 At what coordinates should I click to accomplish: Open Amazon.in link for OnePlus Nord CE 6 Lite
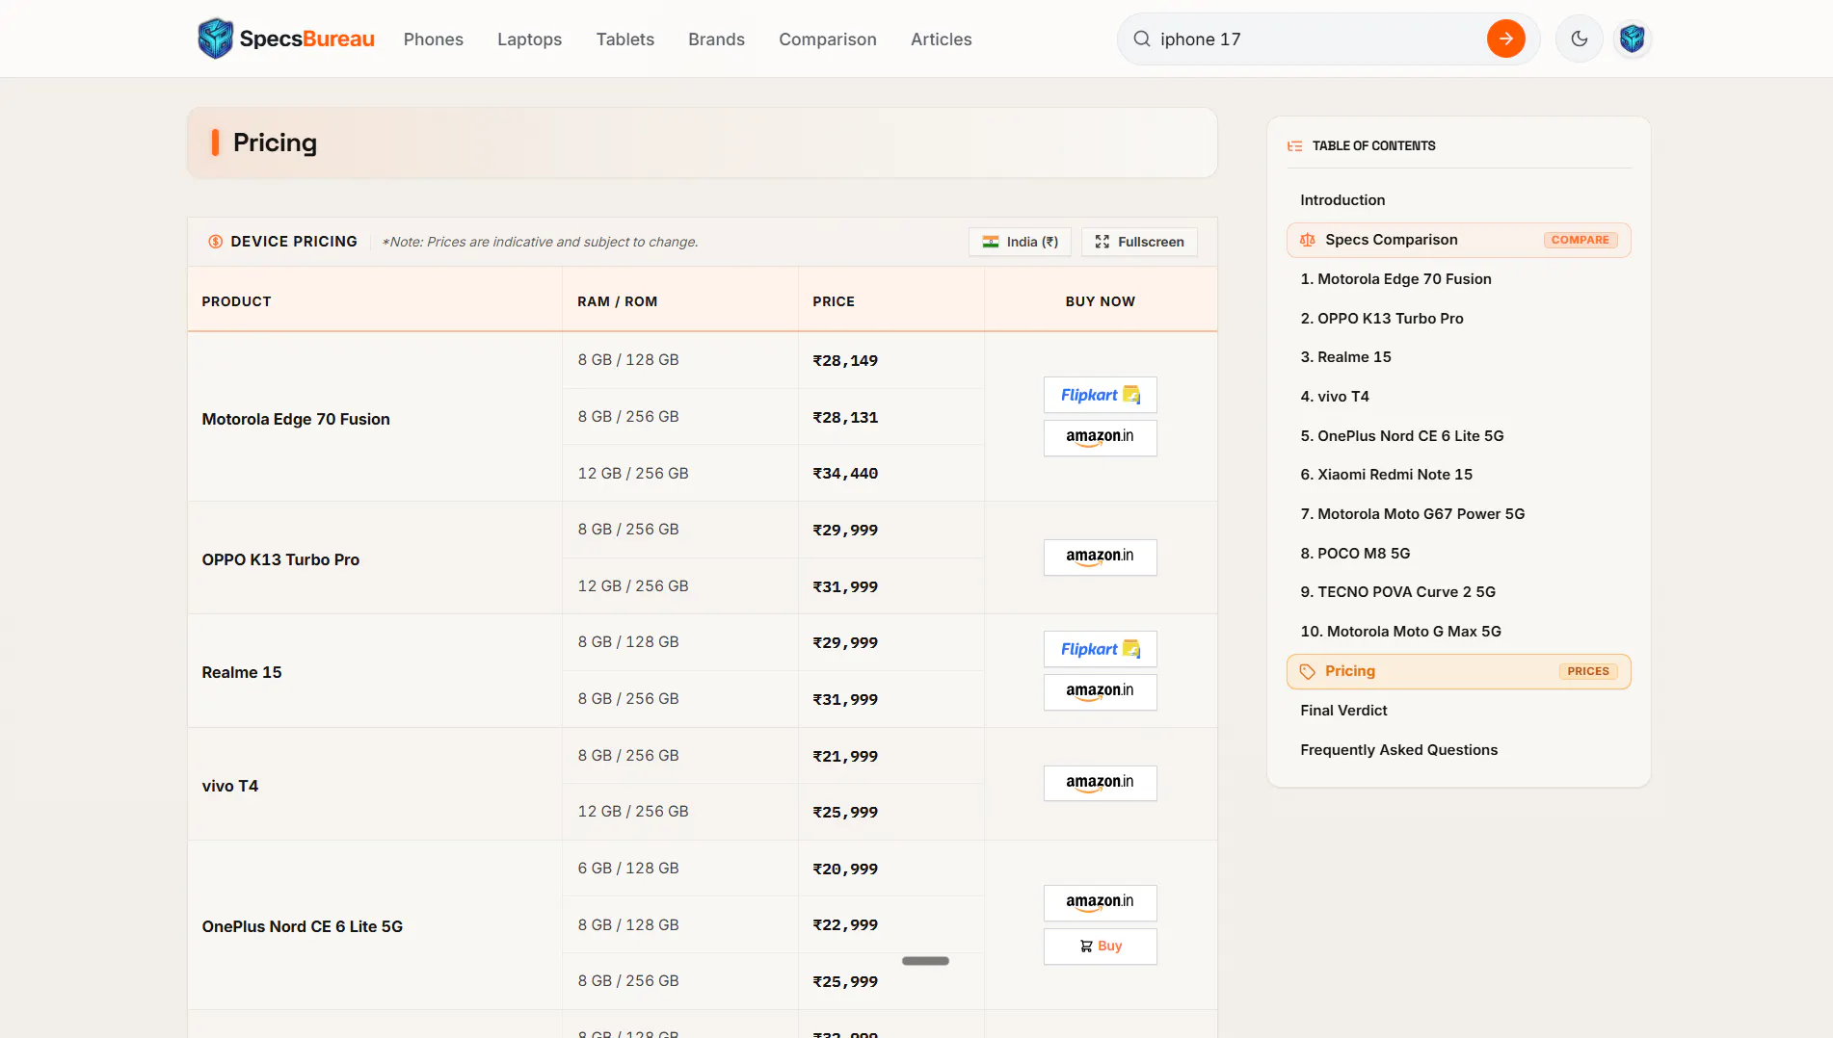pyautogui.click(x=1100, y=902)
